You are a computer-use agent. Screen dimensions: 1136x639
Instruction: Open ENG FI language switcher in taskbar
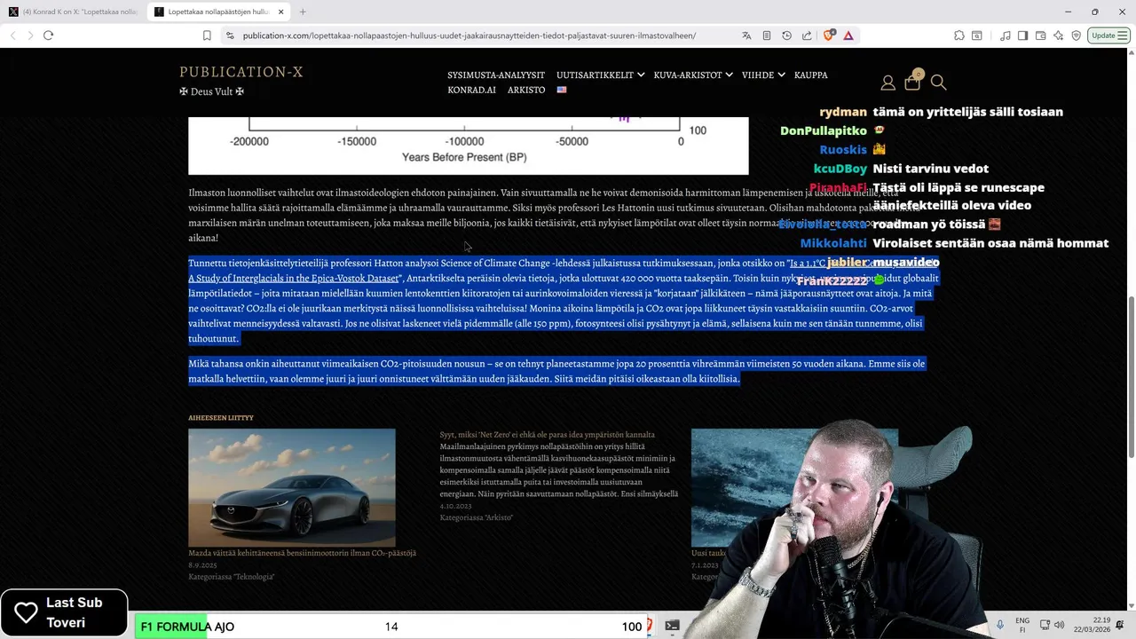1022,626
